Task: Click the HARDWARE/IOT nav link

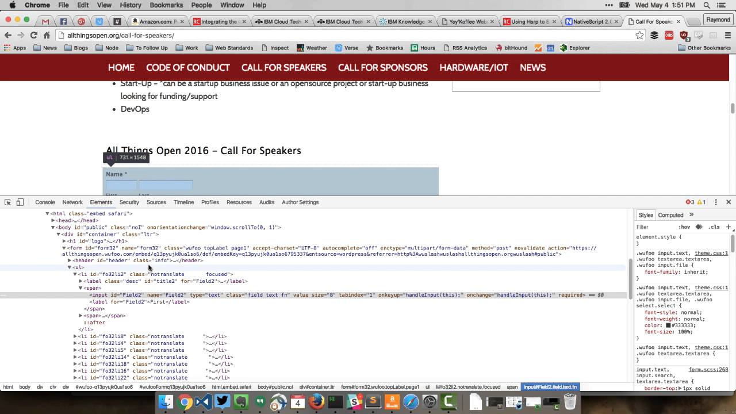Action: click(x=474, y=67)
